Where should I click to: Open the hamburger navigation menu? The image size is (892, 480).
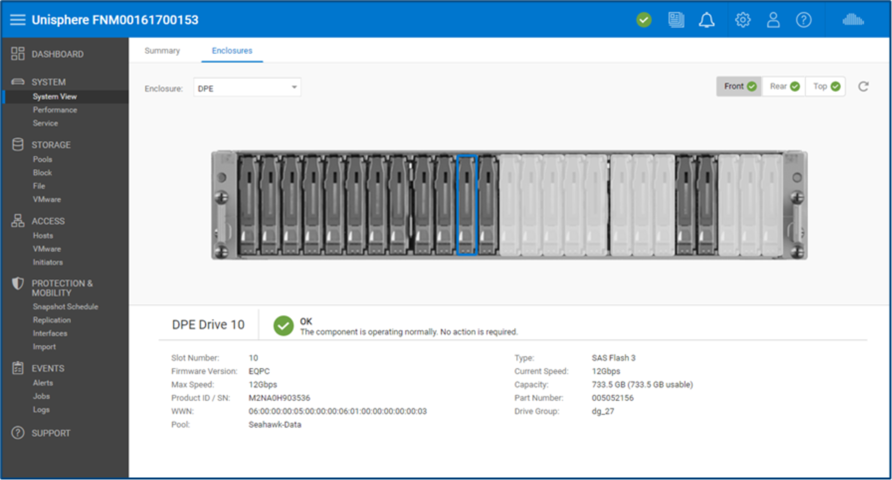tap(17, 20)
